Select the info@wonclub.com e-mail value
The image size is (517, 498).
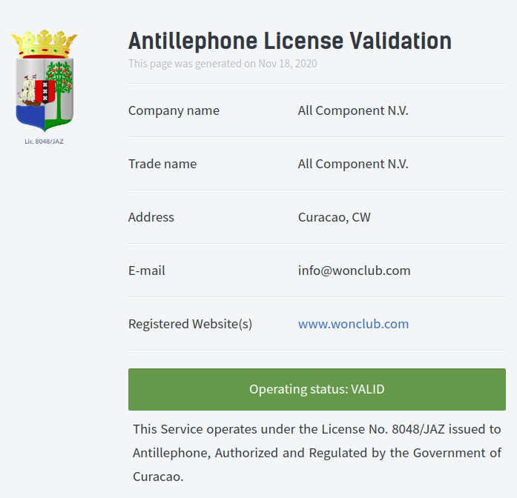[354, 270]
